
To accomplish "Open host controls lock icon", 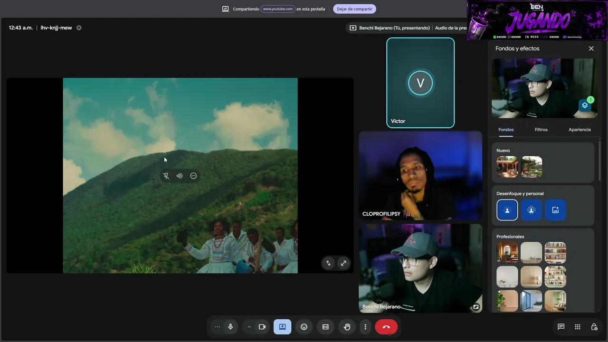I will [x=594, y=327].
